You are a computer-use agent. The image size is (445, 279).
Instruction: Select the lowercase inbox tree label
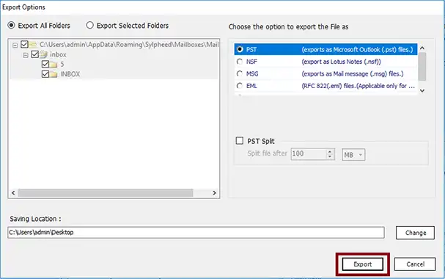pos(58,54)
